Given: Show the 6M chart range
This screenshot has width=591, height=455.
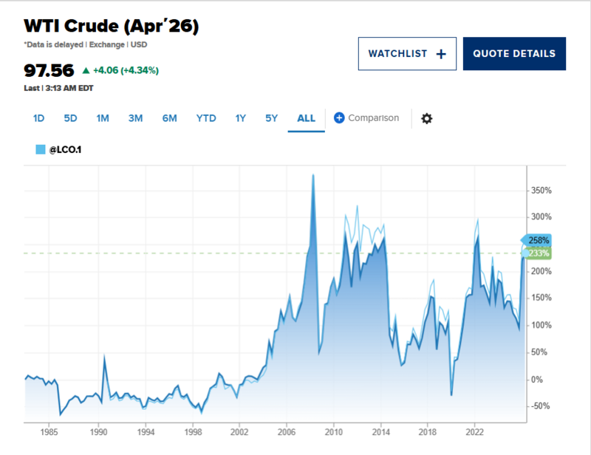Looking at the screenshot, I should point(169,118).
